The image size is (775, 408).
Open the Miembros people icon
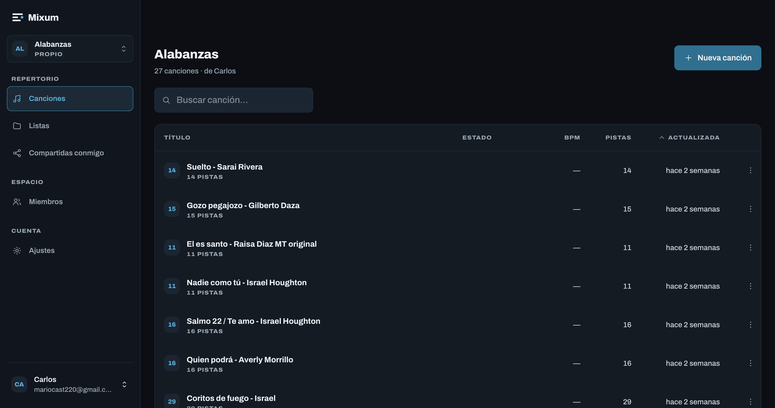click(17, 202)
